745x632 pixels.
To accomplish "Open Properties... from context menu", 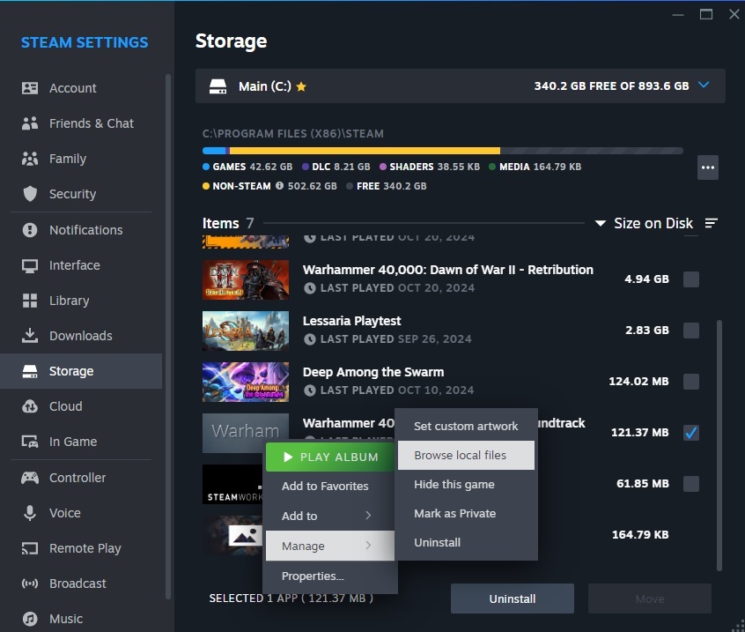I will pos(329,576).
